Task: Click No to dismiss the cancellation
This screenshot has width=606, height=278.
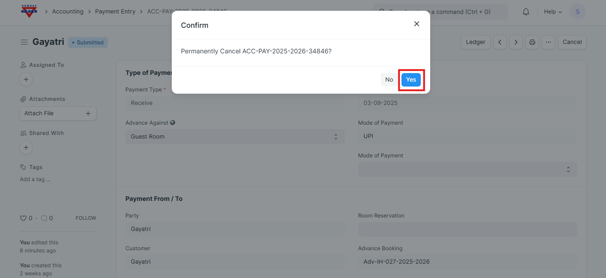Action: [389, 80]
